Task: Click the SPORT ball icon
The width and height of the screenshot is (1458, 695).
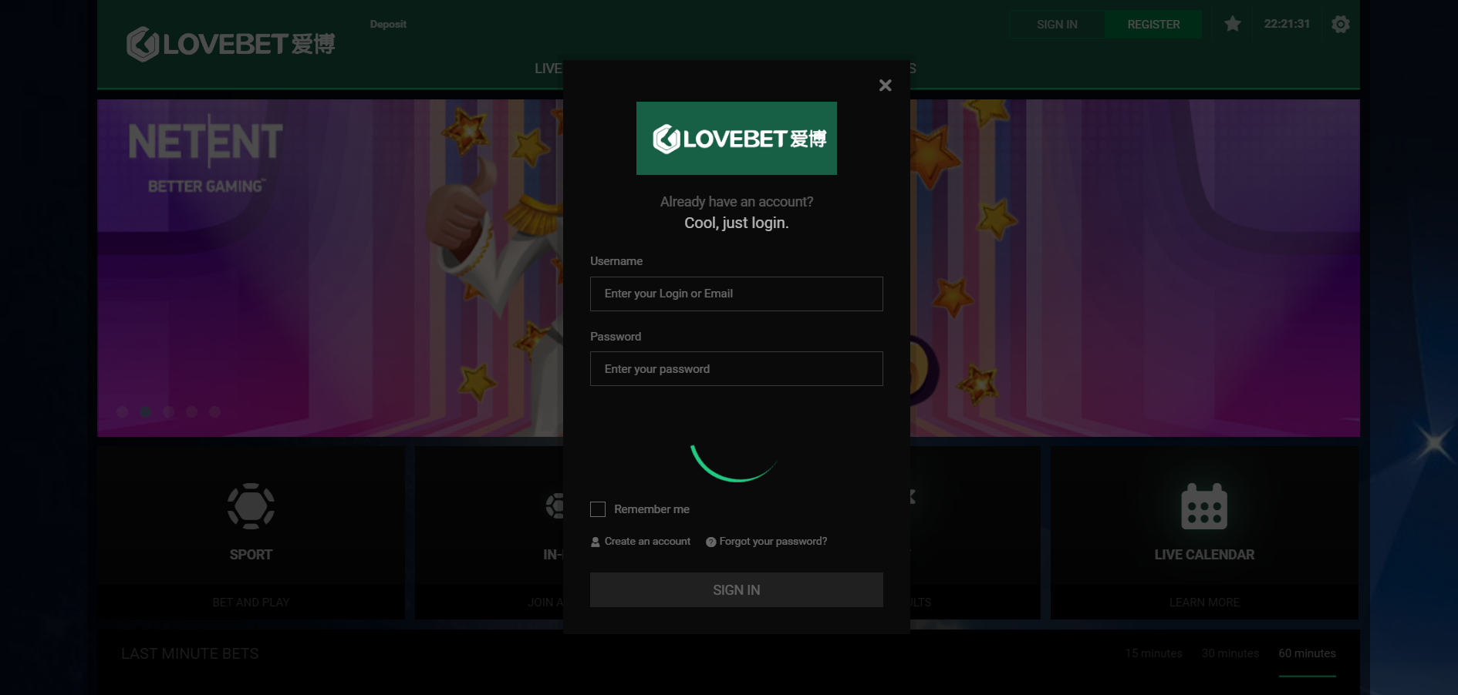Action: click(251, 506)
